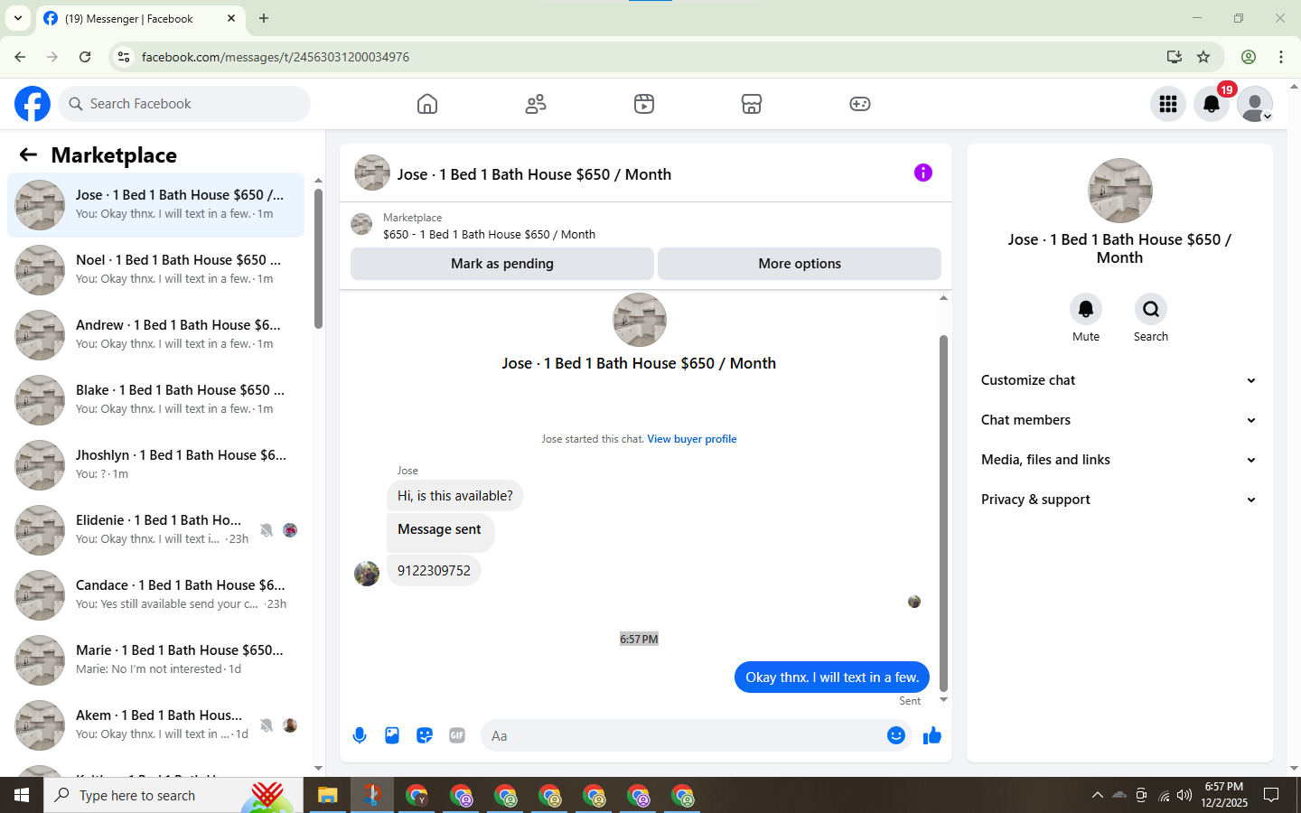Open the View buyer profile link
Viewport: 1301px width, 813px height.
point(692,439)
